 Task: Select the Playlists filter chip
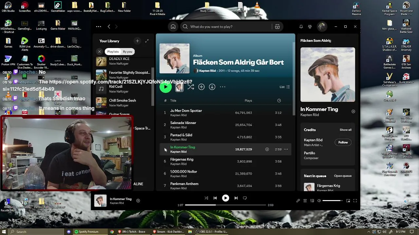(x=113, y=52)
